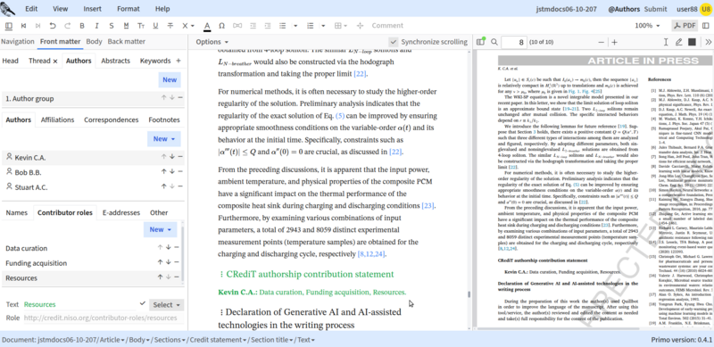Open PDF viewer more tools chevrons
Screen dimensions: 714x347
click(x=708, y=42)
